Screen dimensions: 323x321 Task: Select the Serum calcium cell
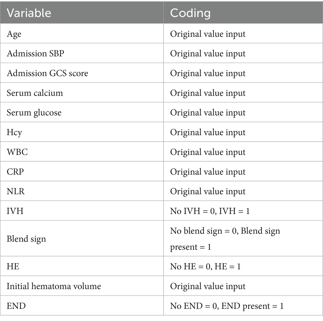coord(35,93)
